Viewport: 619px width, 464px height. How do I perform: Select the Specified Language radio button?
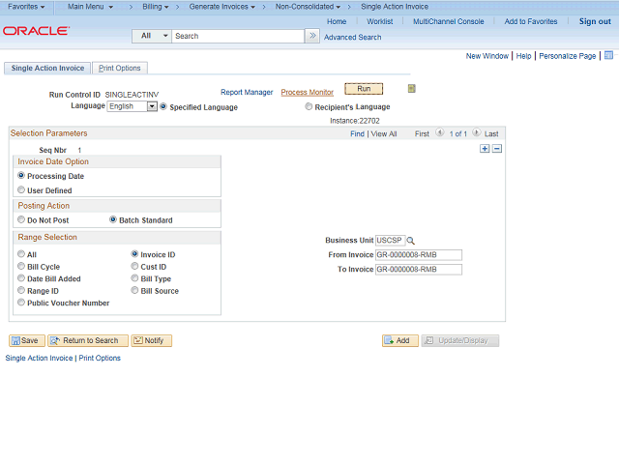pos(163,106)
